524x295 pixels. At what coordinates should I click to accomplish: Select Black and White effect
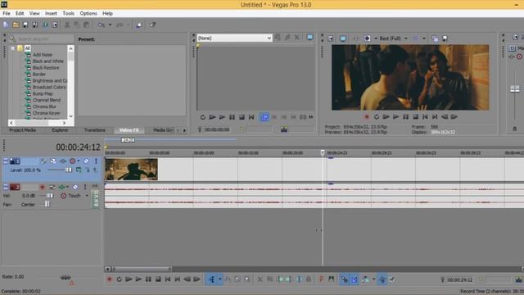(x=47, y=61)
